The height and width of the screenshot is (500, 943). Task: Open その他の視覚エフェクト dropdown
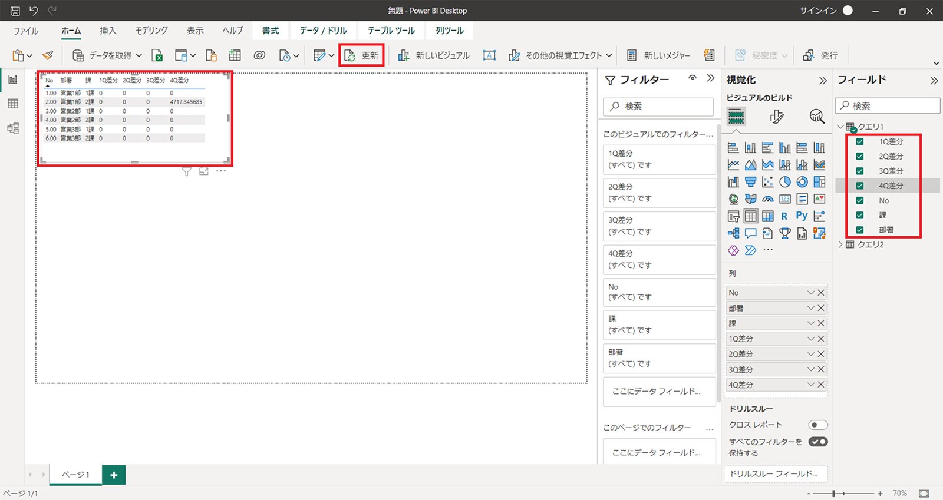(x=609, y=55)
